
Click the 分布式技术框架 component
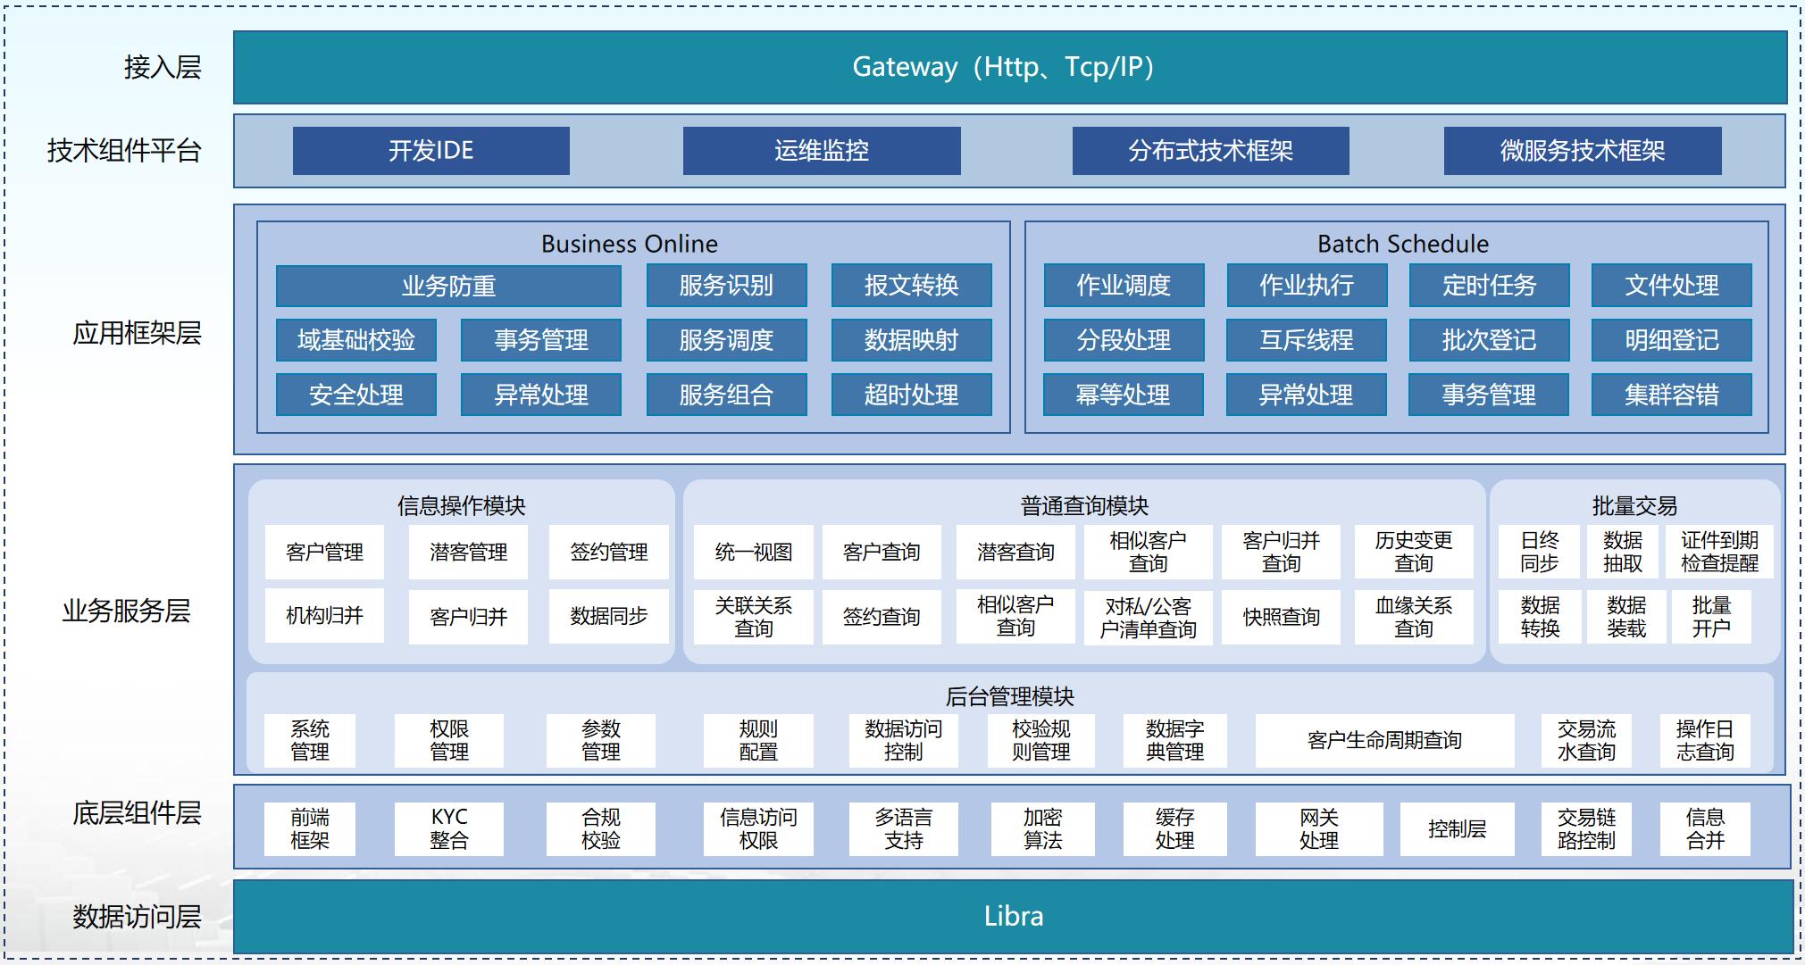click(x=1211, y=152)
